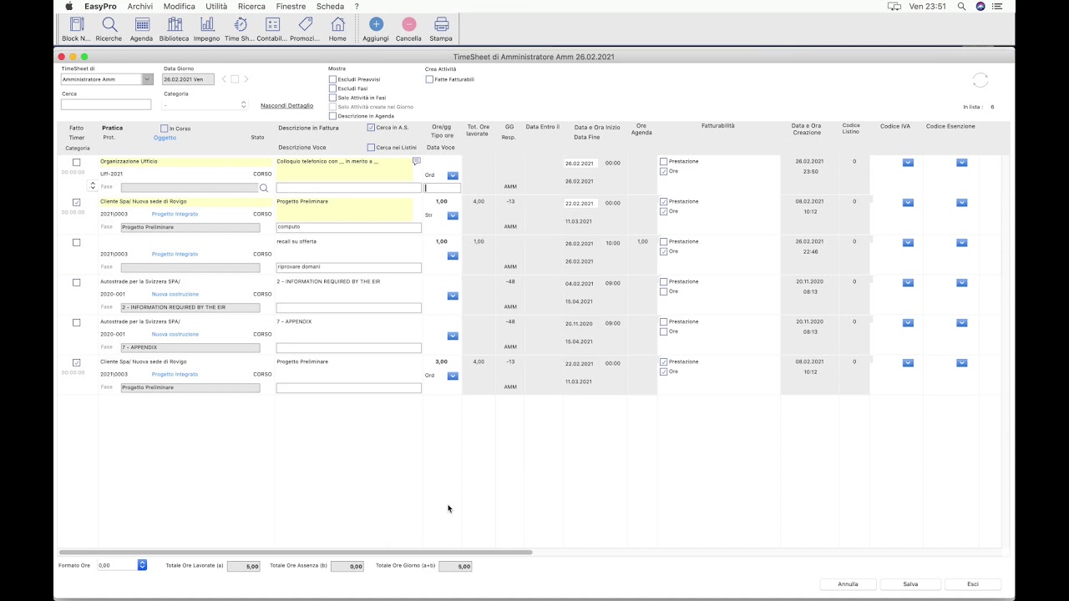Open the Formato Ore dropdown
This screenshot has width=1069, height=601.
click(142, 565)
